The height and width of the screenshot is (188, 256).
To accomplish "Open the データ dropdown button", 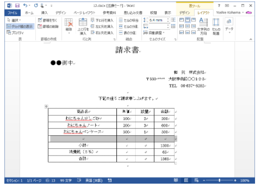I will coord(229,26).
